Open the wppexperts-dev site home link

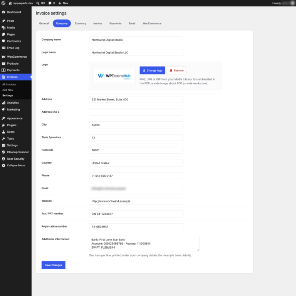pyautogui.click(x=21, y=3)
